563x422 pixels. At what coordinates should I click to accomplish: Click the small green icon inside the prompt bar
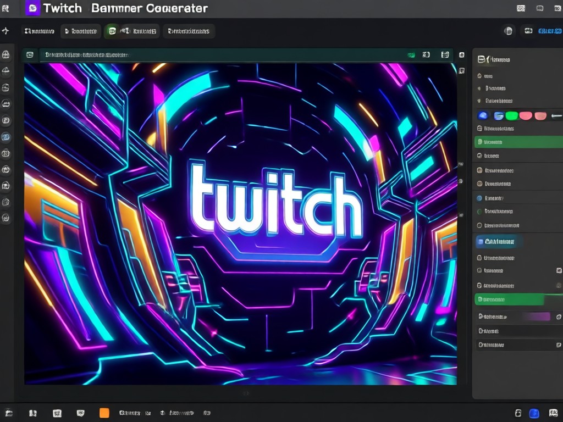click(x=411, y=55)
